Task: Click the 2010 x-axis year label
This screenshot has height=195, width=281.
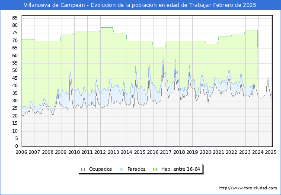Action: coord(74,152)
